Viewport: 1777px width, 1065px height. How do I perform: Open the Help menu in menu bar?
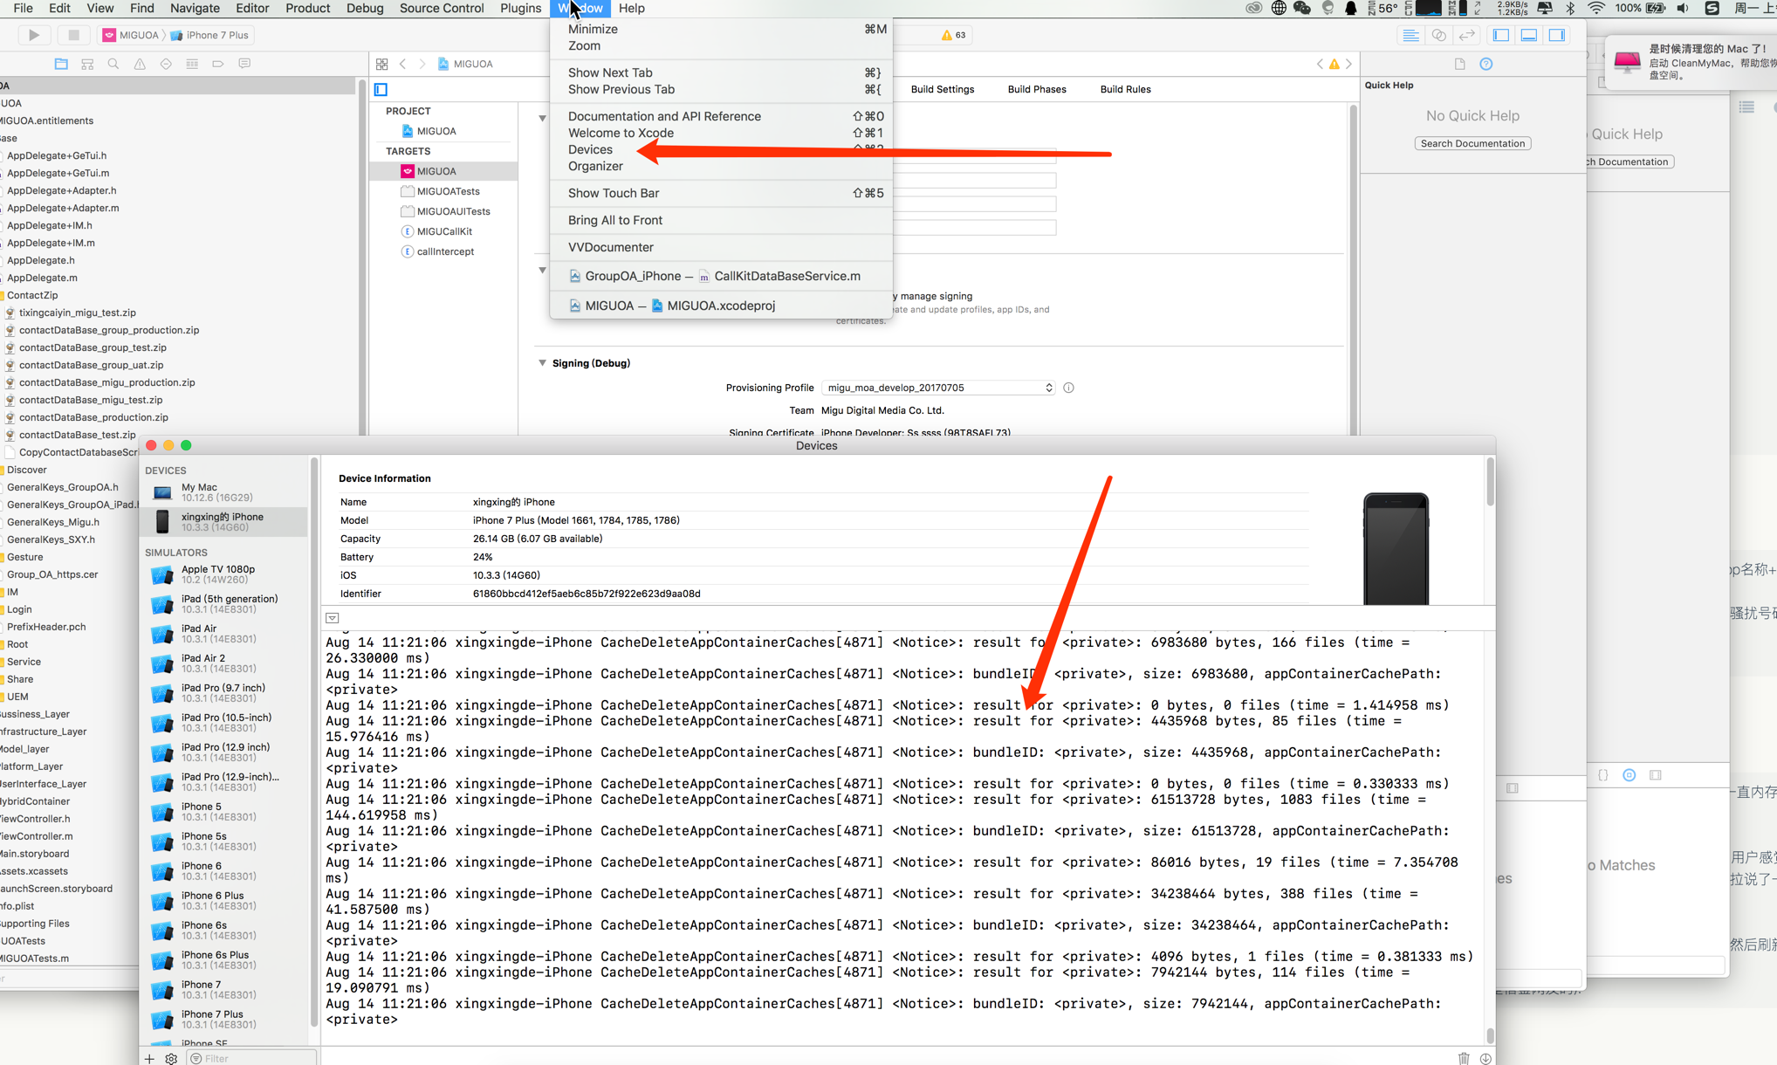(x=631, y=8)
